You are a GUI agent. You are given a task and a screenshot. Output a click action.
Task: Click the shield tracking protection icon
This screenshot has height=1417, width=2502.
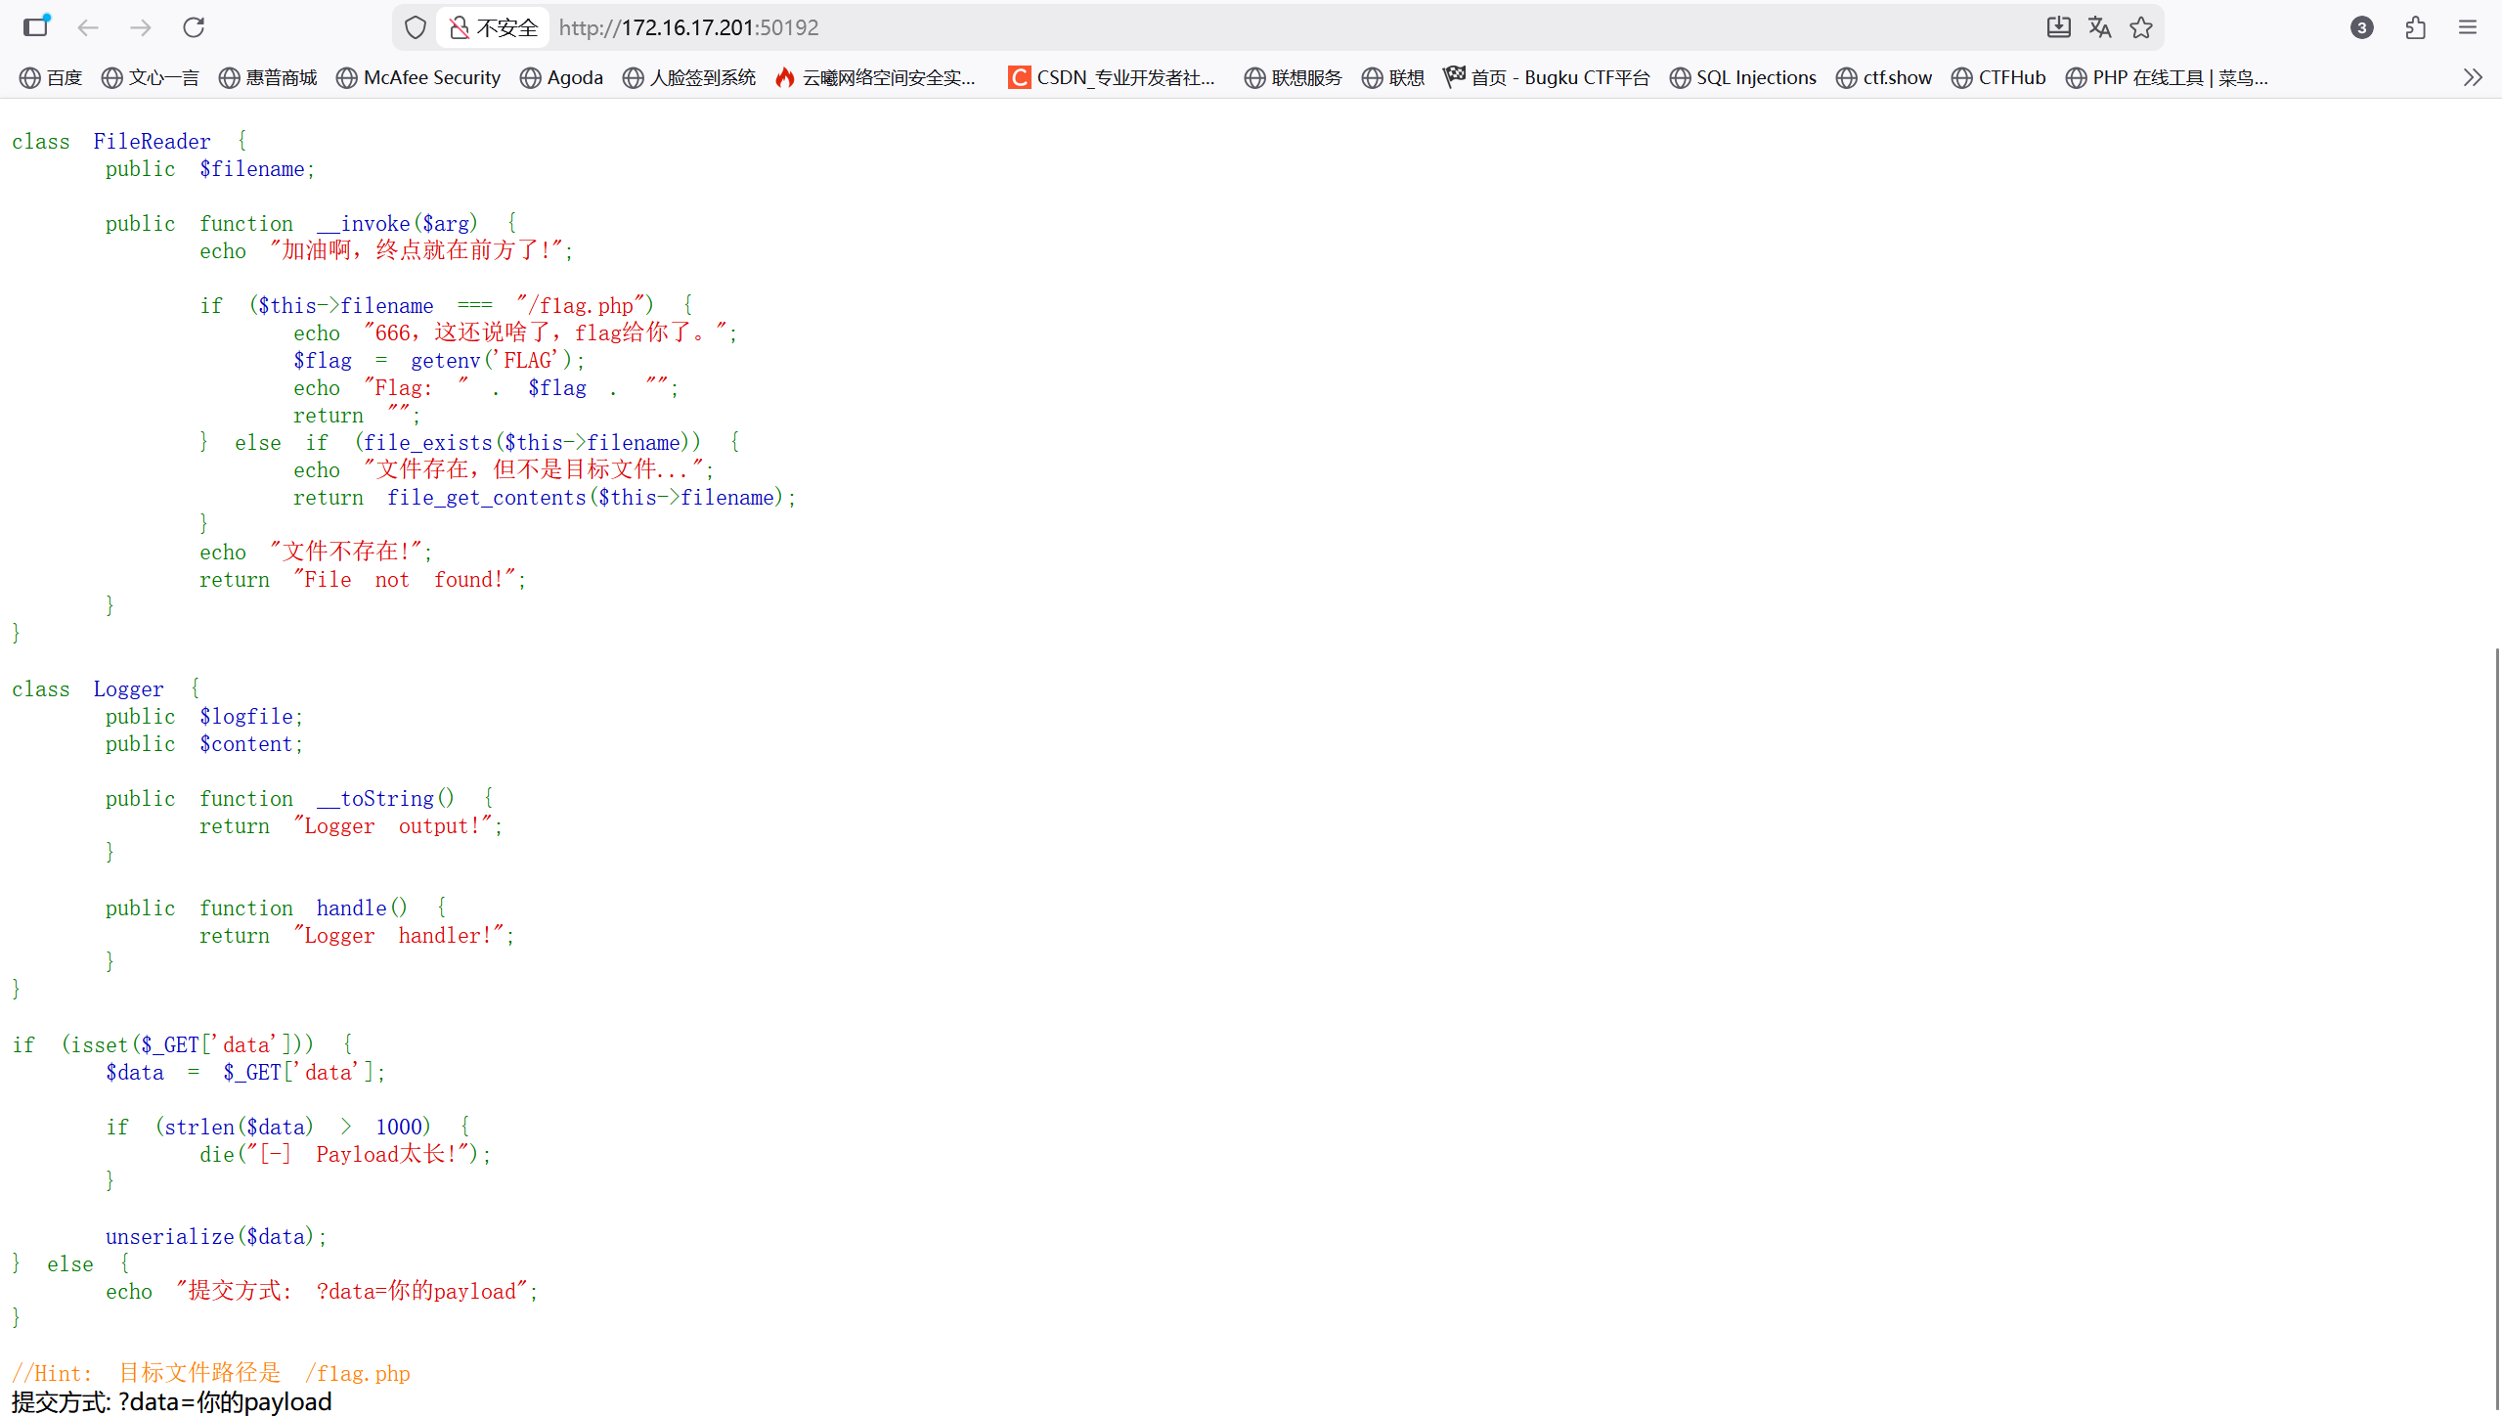pos(416,27)
